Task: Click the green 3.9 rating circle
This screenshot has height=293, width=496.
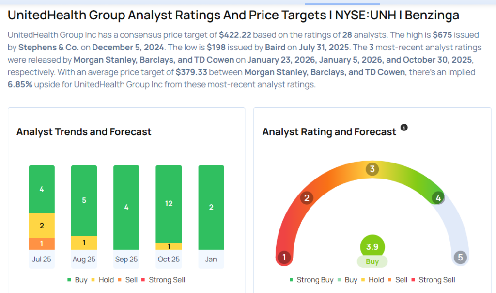Action: 372,246
